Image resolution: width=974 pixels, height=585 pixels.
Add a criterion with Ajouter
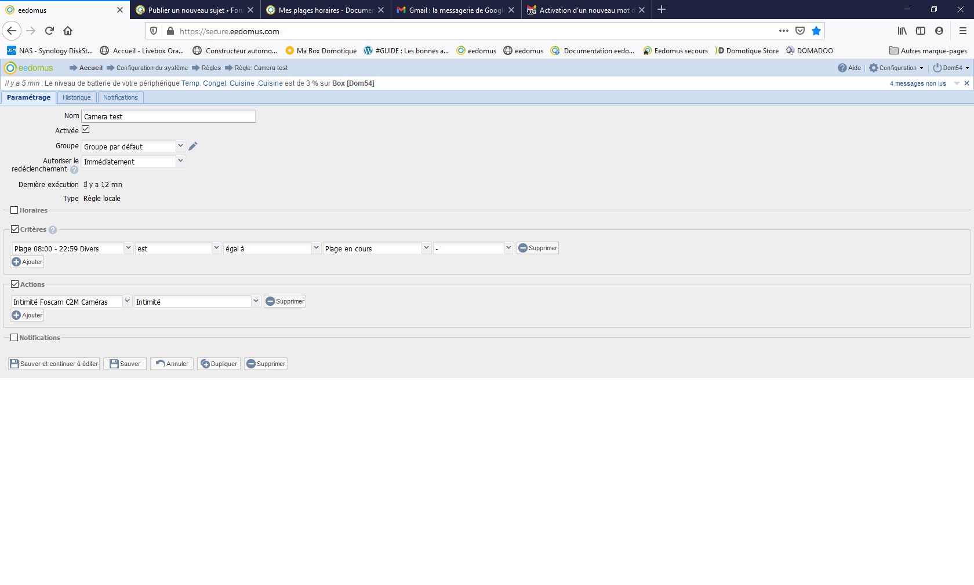pyautogui.click(x=27, y=262)
